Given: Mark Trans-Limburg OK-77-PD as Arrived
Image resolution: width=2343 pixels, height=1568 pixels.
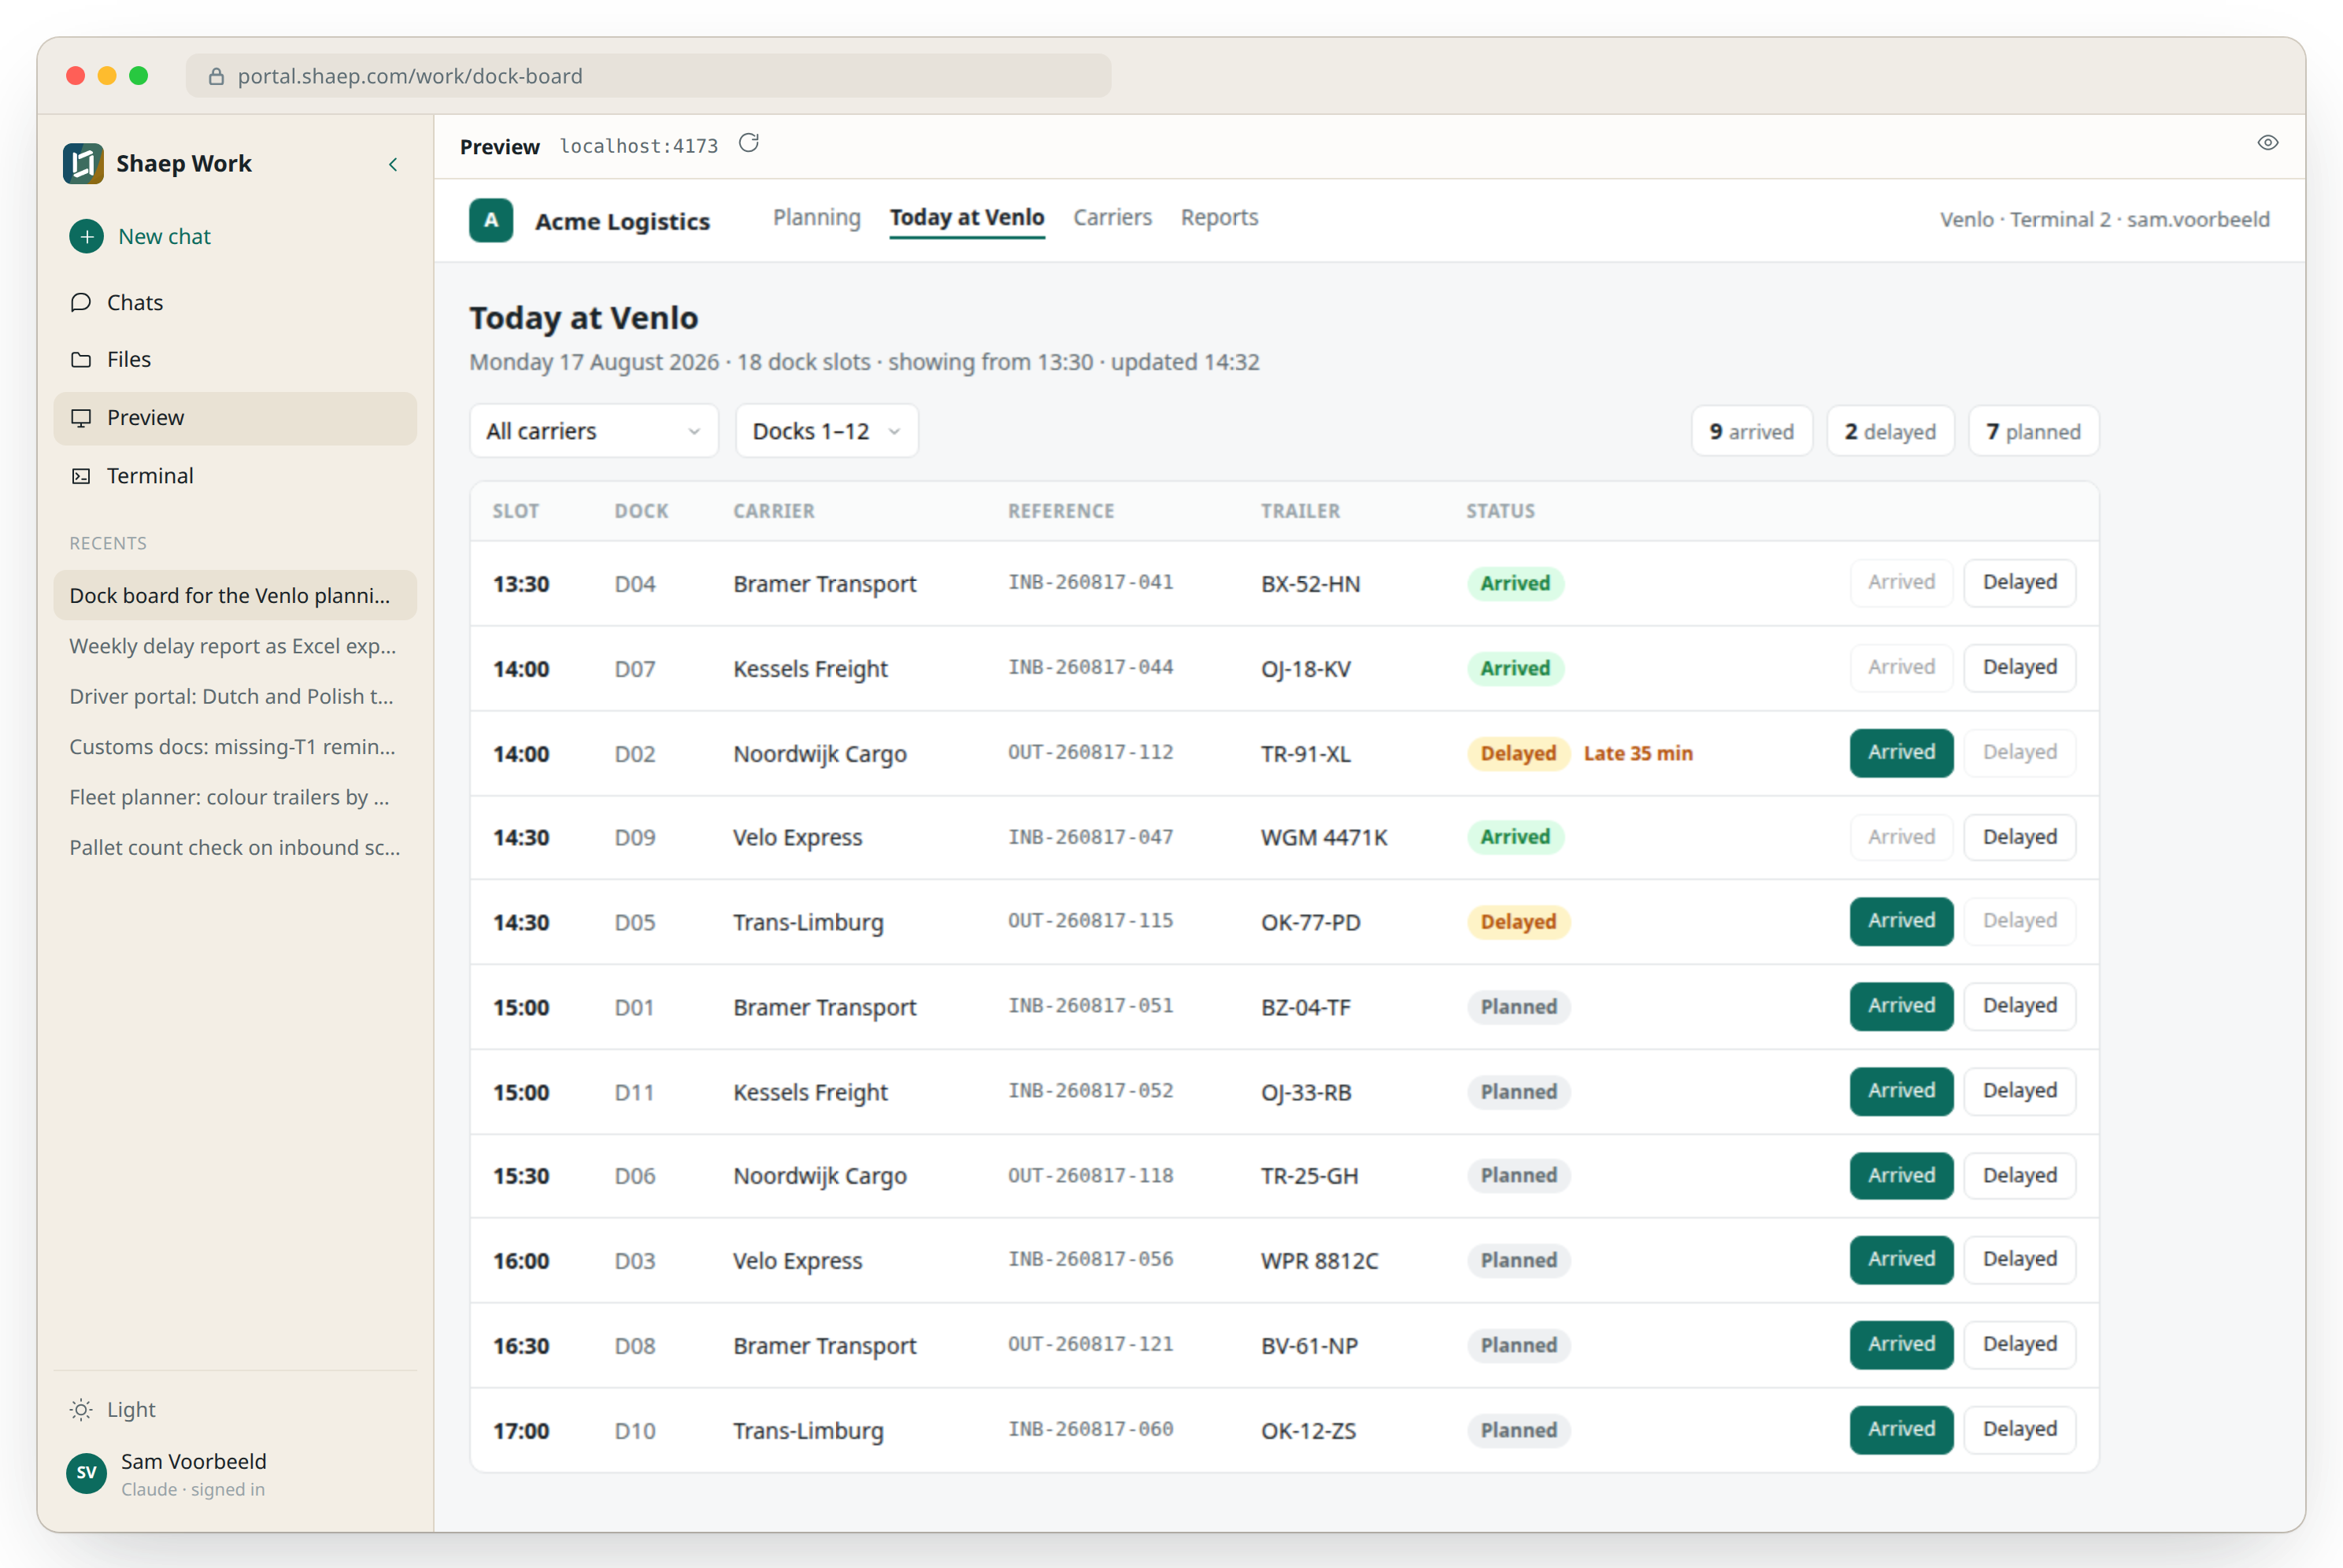Looking at the screenshot, I should click(1901, 920).
